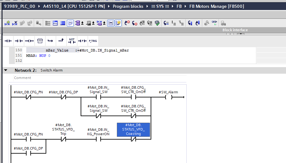This screenshot has width=286, height=163.
Task: Click breadcrumb 93989_PLC_00
Action: click(x=19, y=6)
